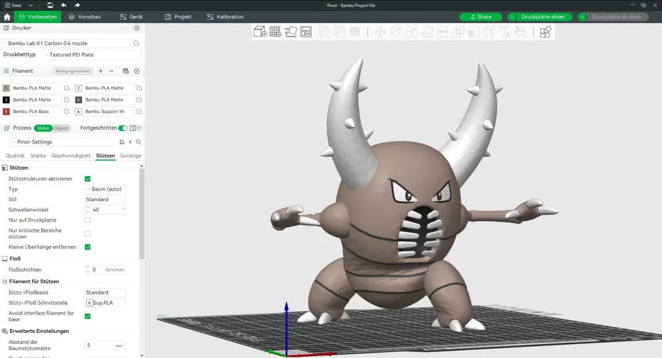
Task: Add a model with the cube-plus icon
Action: pos(260,32)
